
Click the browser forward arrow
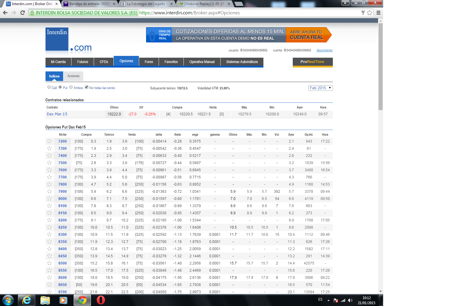pyautogui.click(x=14, y=13)
